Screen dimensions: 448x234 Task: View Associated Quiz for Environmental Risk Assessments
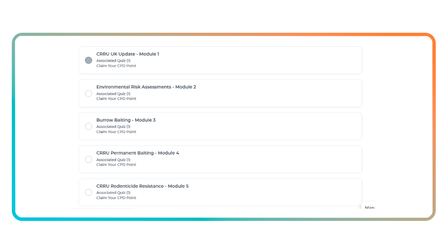pyautogui.click(x=113, y=94)
